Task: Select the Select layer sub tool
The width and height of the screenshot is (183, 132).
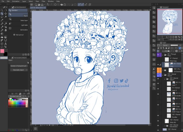Action: (x=18, y=19)
